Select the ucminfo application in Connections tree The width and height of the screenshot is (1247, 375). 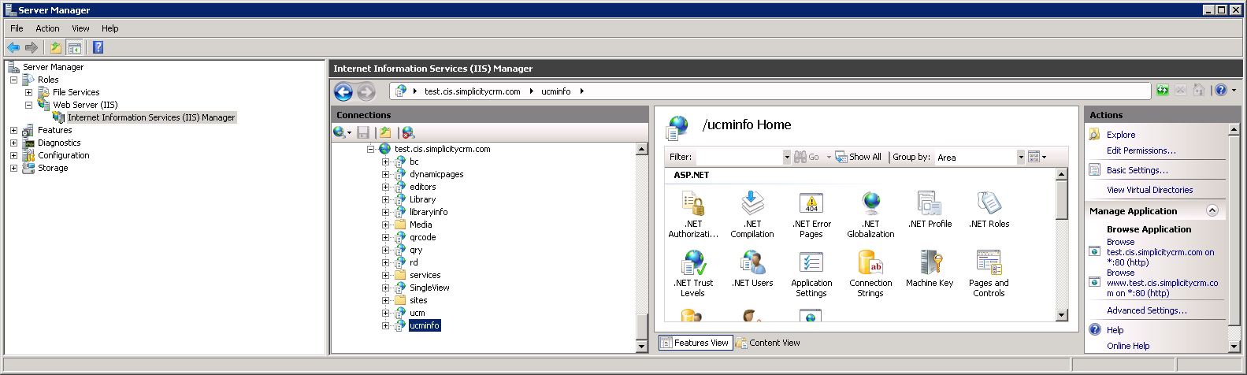425,325
